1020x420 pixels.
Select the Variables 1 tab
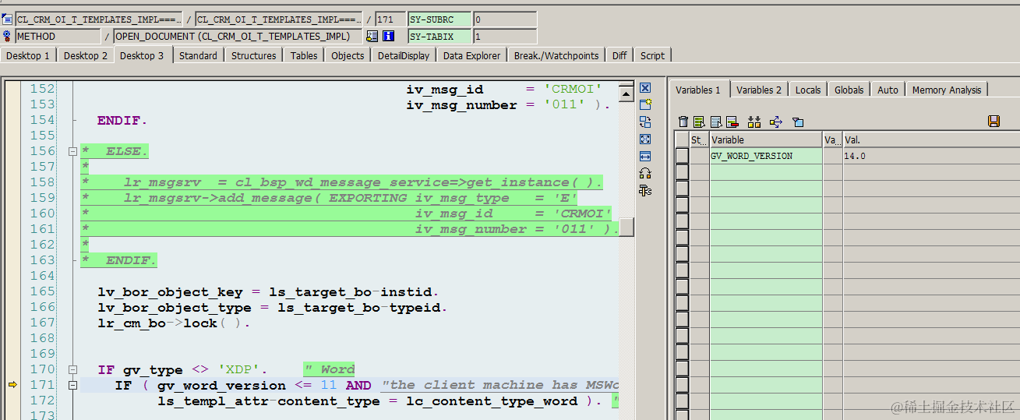click(698, 89)
